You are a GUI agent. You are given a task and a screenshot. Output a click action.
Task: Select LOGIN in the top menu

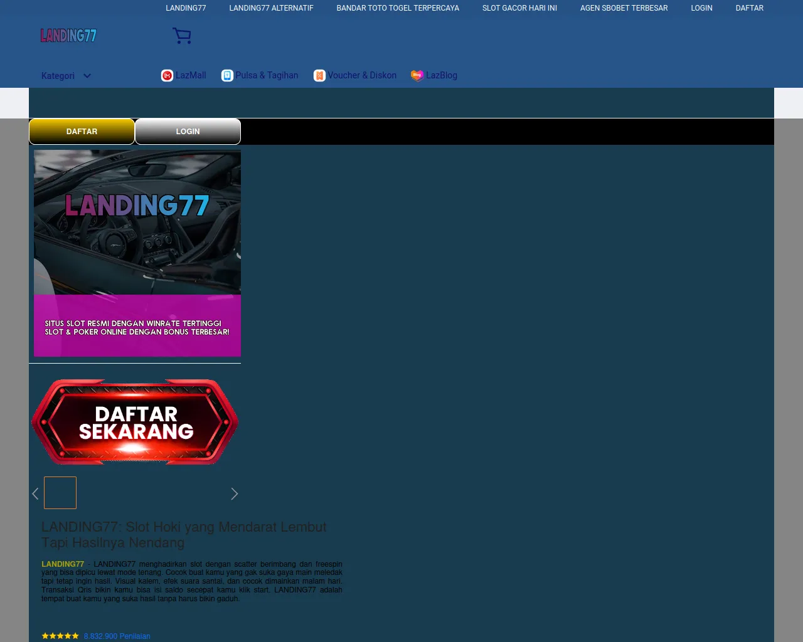pyautogui.click(x=701, y=8)
